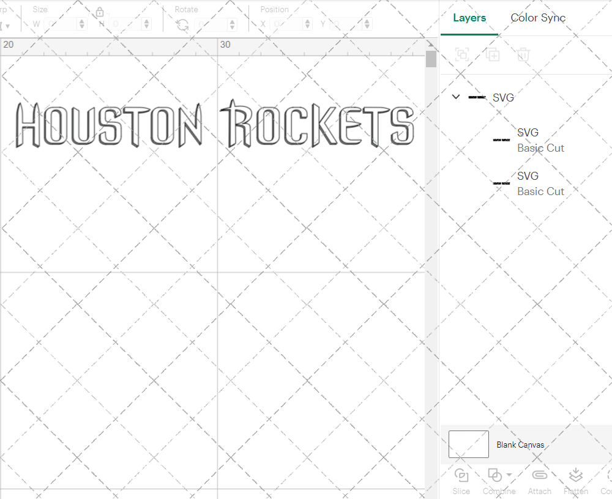Click the Height stepper arrows

[147, 24]
